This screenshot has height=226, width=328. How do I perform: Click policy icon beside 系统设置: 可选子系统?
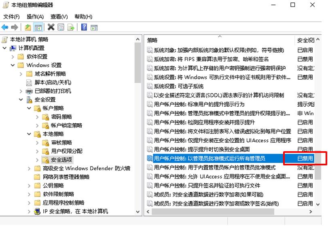tap(150, 86)
